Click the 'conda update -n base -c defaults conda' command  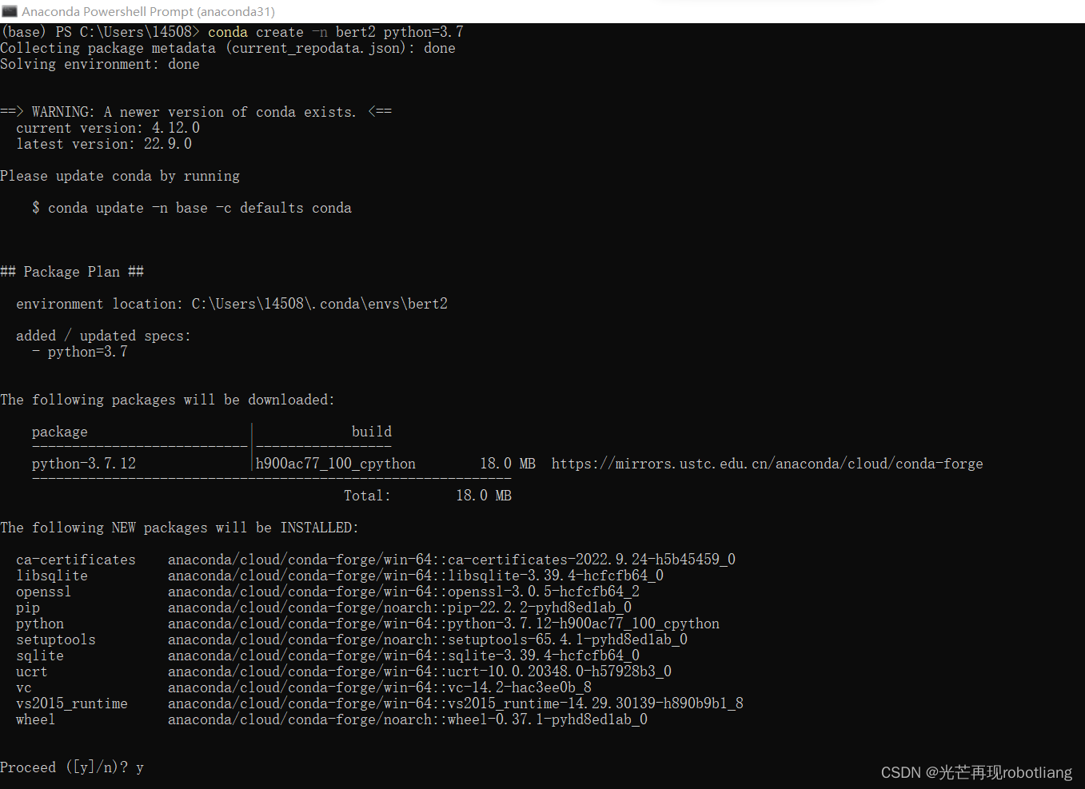(x=200, y=208)
